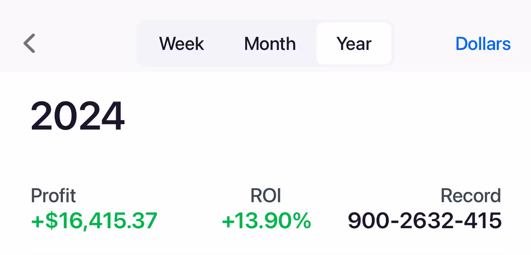Image resolution: width=531 pixels, height=255 pixels.
Task: Select the +$16,415.37 profit amount
Action: pyautogui.click(x=94, y=220)
